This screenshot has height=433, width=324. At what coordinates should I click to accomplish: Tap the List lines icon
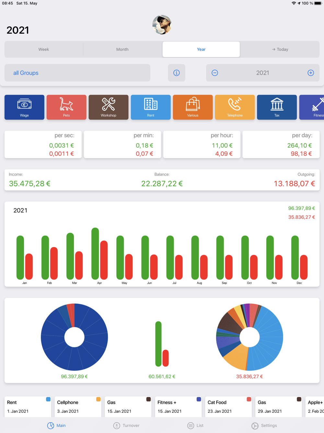point(191,426)
